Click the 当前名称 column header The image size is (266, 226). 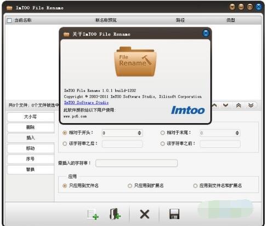pyautogui.click(x=23, y=20)
